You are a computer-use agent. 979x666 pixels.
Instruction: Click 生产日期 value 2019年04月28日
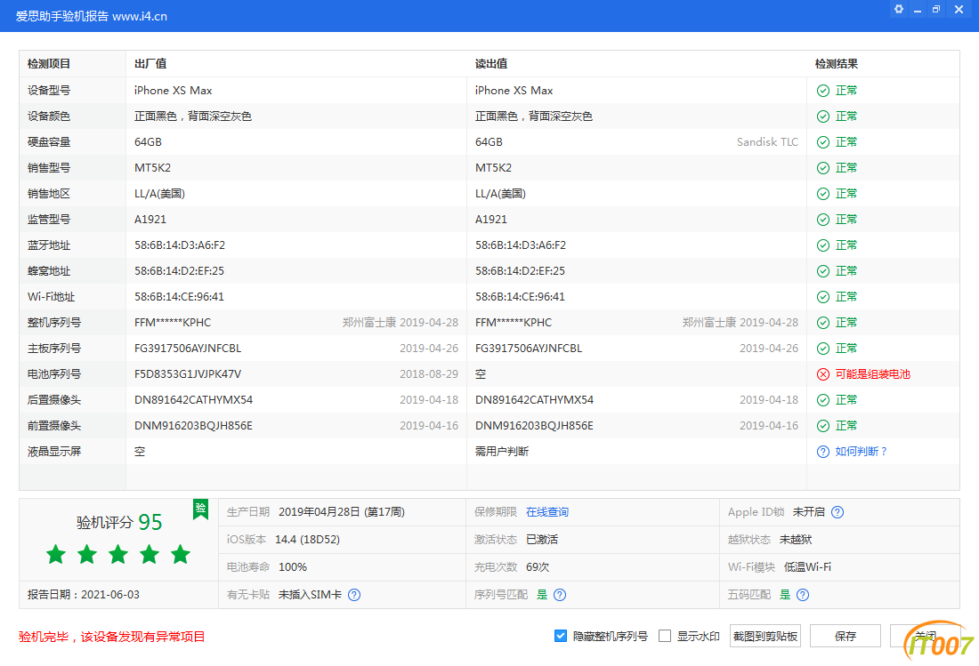(342, 512)
